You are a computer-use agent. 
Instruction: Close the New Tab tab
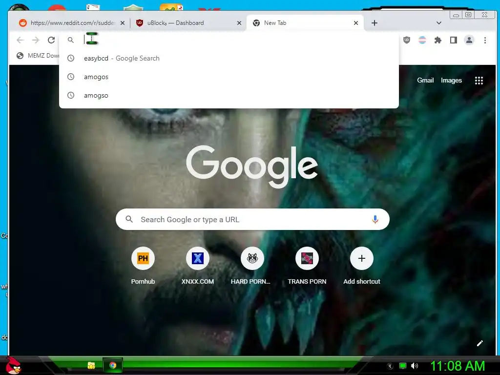tap(356, 23)
